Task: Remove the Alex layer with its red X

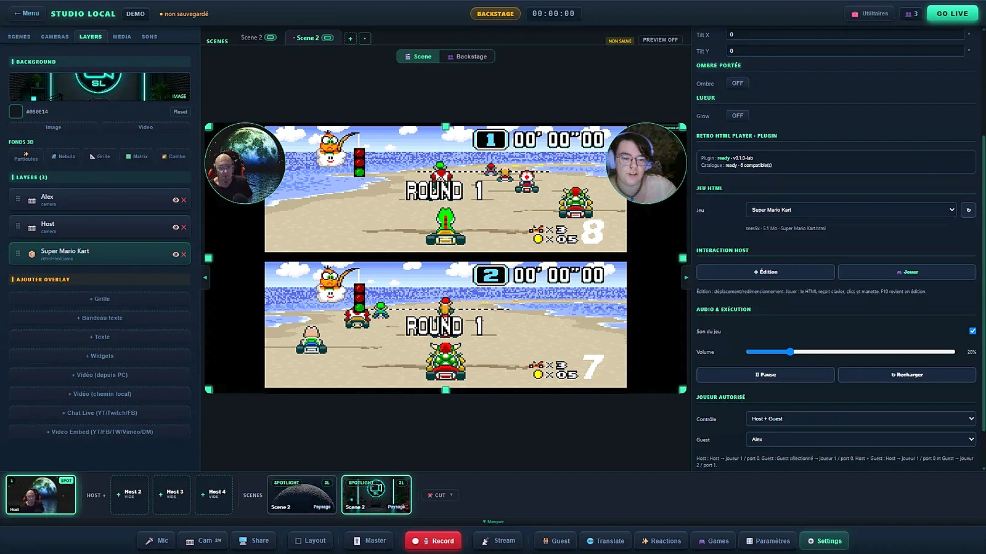Action: (184, 200)
